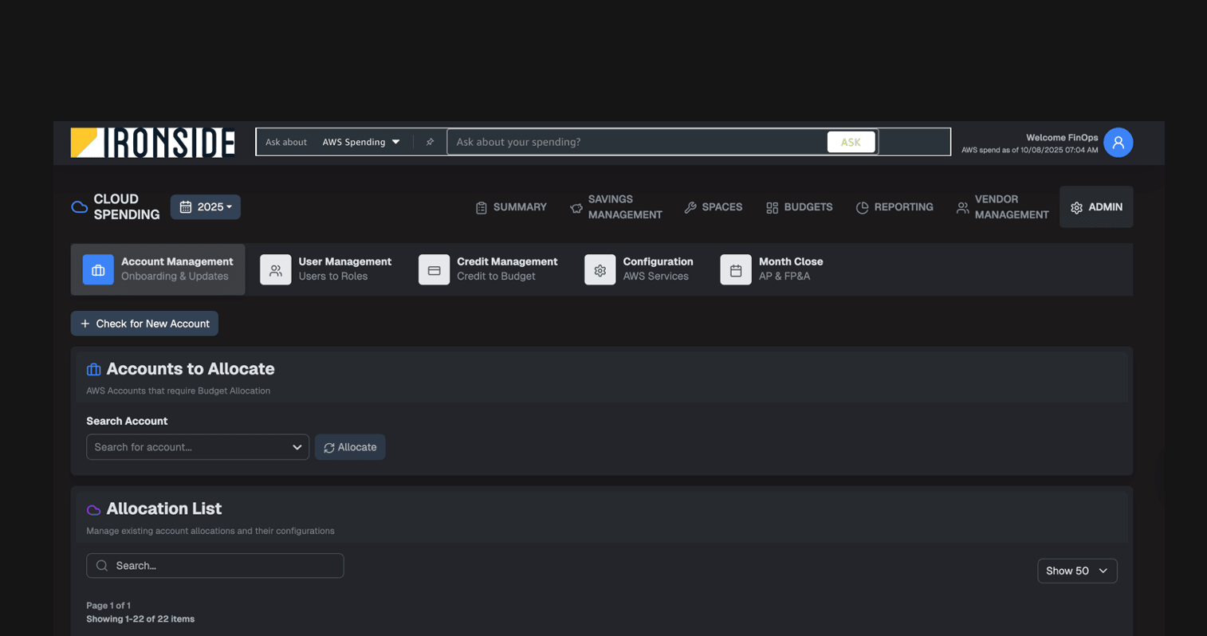Click the Check for New Account button
Image resolution: width=1207 pixels, height=636 pixels.
pyautogui.click(x=144, y=323)
